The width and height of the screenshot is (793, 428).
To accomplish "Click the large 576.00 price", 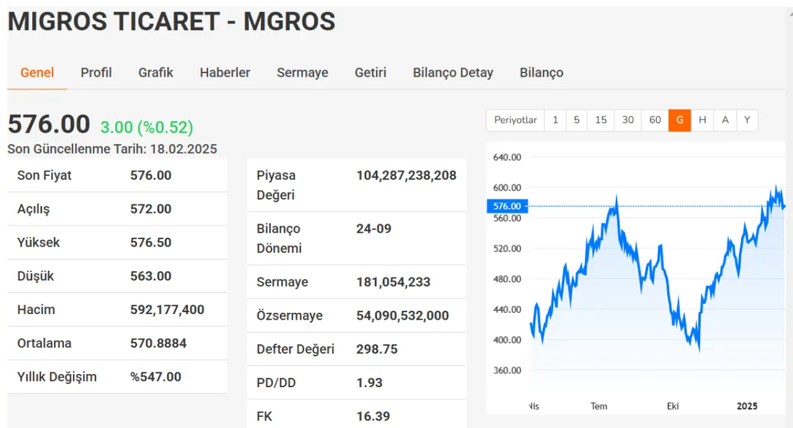I will point(49,124).
